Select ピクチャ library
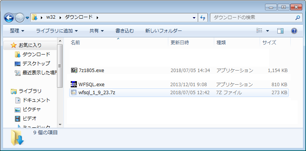The image size is (306, 151). coord(32,109)
